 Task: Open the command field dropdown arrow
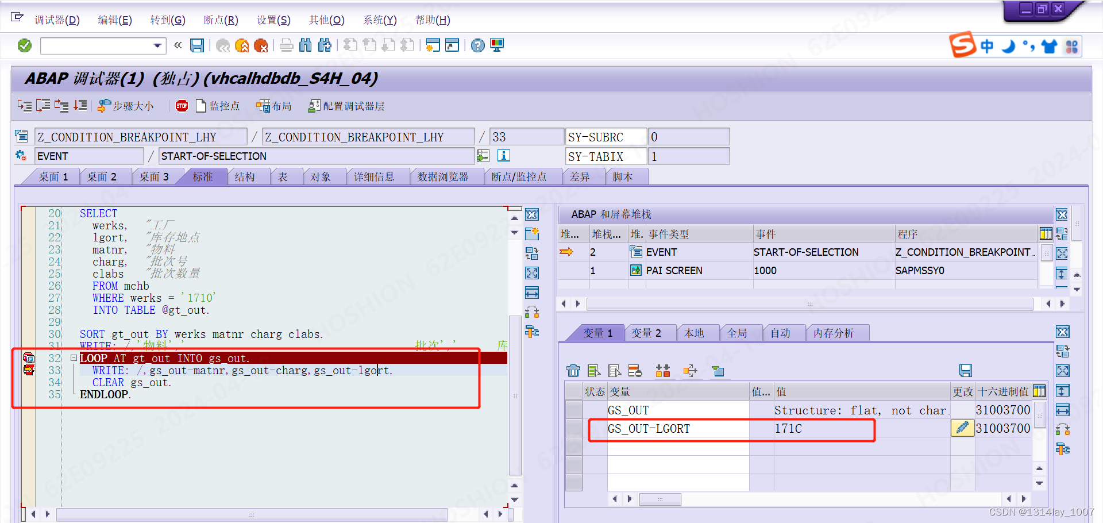click(x=157, y=45)
